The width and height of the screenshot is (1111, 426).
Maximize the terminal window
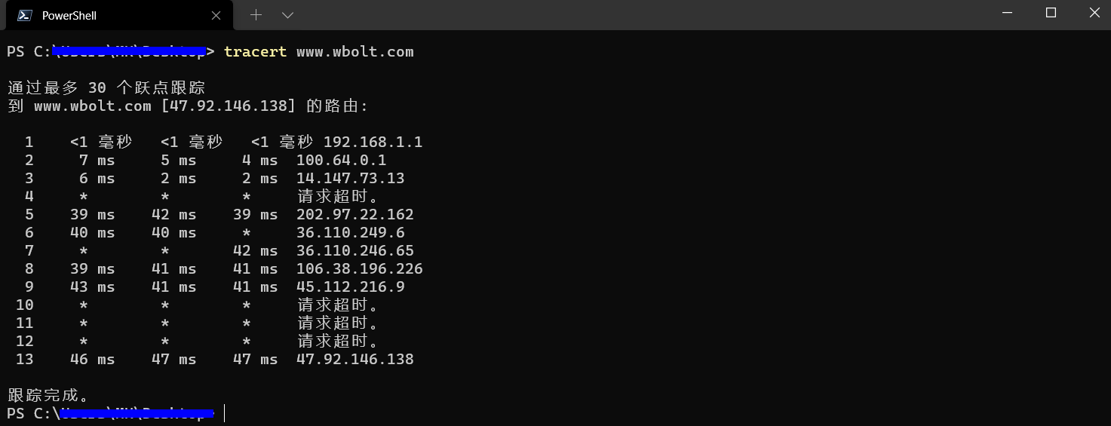click(1051, 13)
